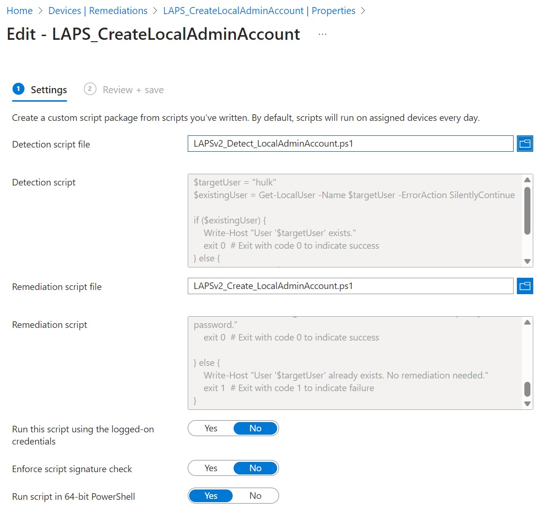Open LAPS_CreateLocalAdminAccount Properties breadcrumb
This screenshot has width=544, height=519.
point(259,10)
